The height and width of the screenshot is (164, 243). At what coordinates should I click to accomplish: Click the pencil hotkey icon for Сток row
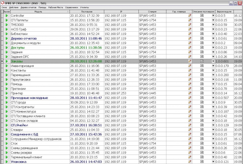[190, 143]
